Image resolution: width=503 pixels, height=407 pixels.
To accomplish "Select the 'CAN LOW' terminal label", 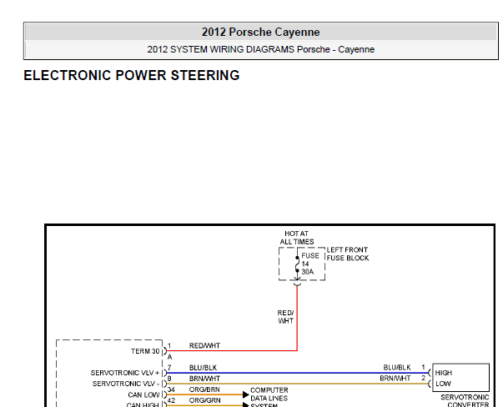I will click(x=143, y=394).
